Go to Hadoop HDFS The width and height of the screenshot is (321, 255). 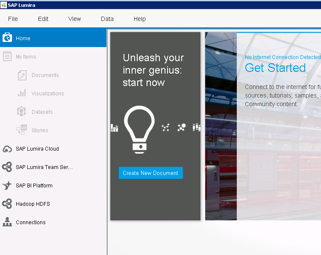point(33,204)
